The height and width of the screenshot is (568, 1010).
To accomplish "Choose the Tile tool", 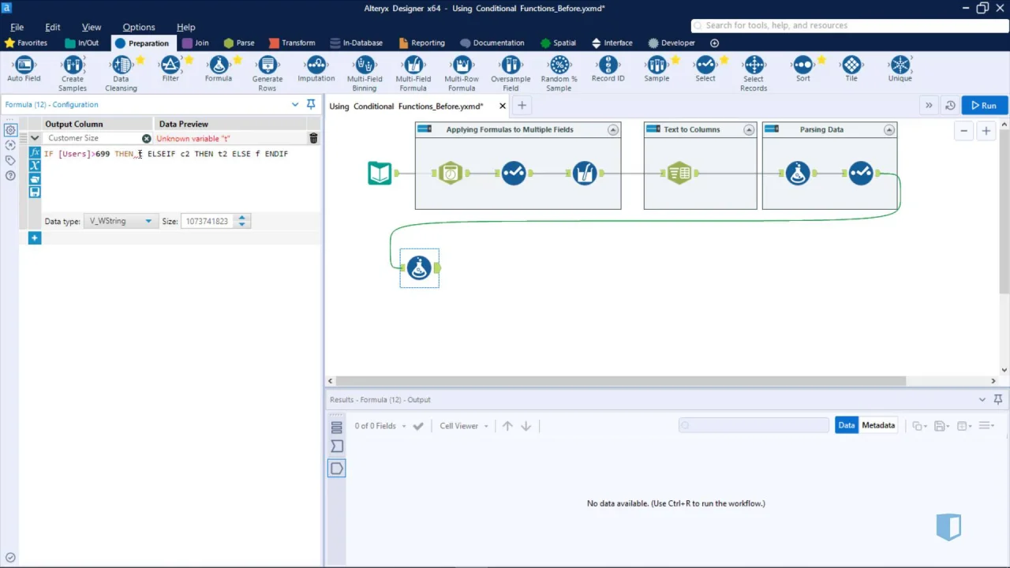I will [x=851, y=70].
